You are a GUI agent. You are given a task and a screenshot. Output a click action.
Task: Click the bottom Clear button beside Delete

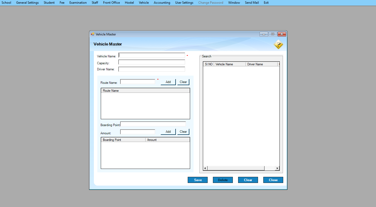[x=248, y=180]
